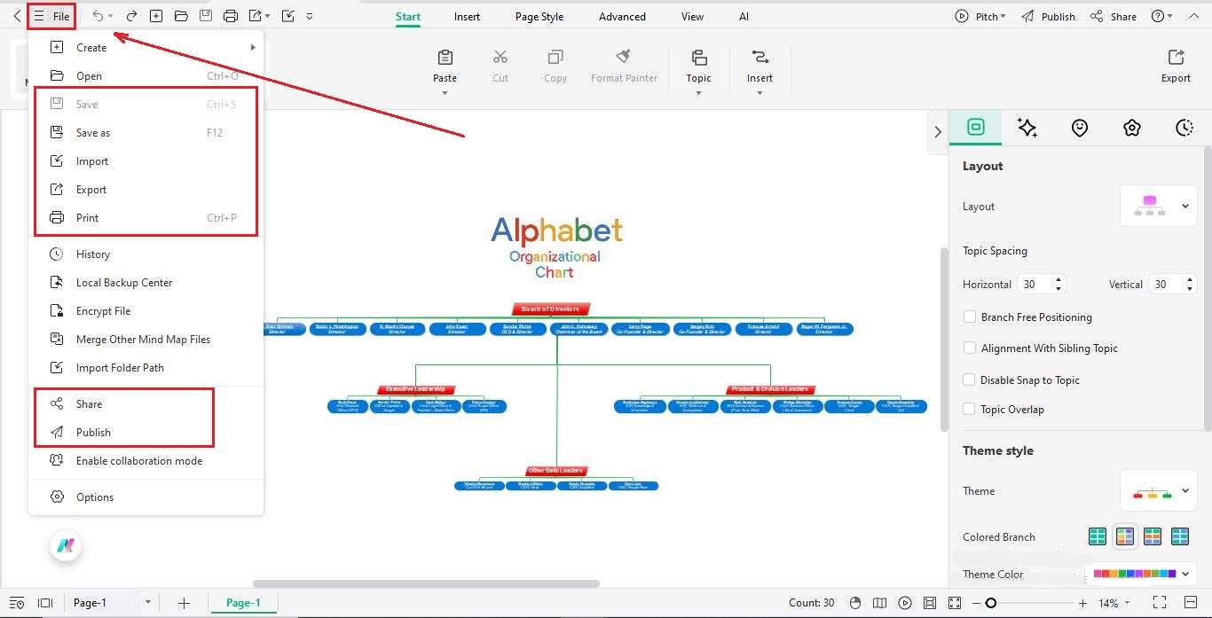The height and width of the screenshot is (618, 1212).
Task: Click the zoom in plus button
Action: [x=1082, y=603]
